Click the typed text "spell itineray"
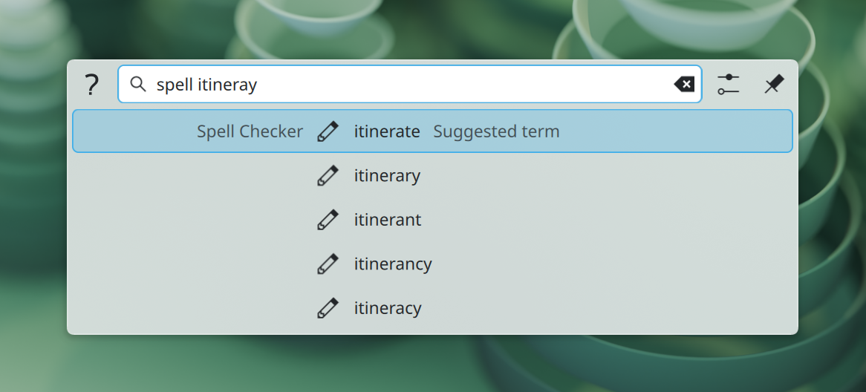The image size is (866, 392). 206,85
